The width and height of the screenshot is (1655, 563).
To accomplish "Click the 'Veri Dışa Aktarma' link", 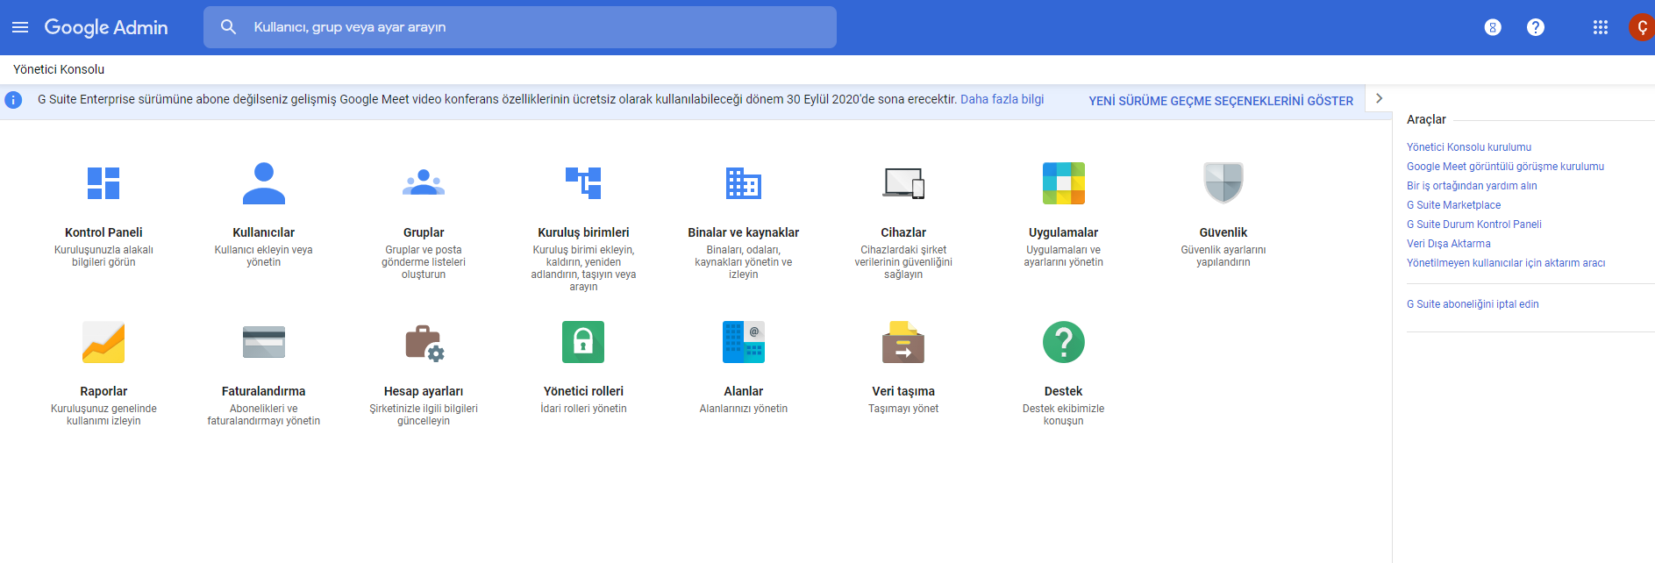I will [x=1448, y=244].
